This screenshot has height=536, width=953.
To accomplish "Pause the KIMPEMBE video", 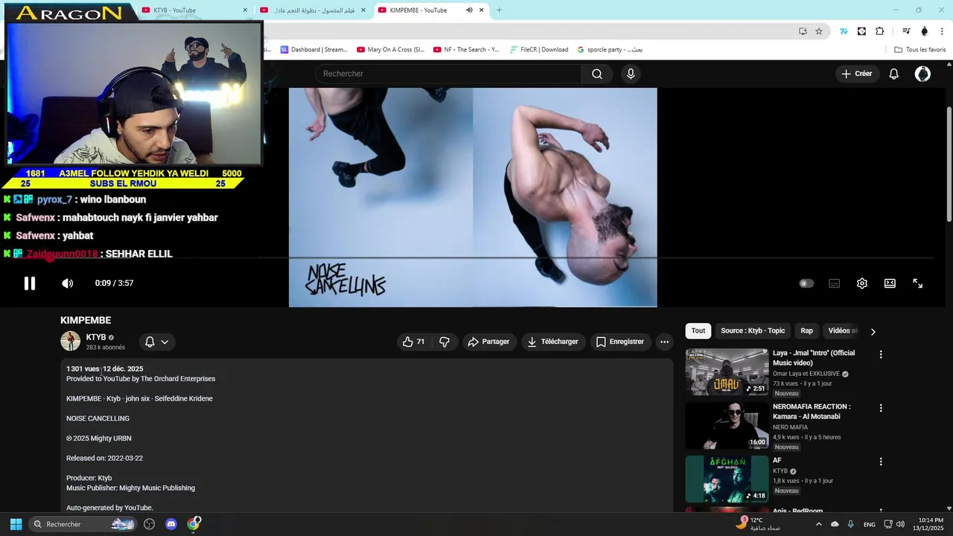I will coord(30,283).
